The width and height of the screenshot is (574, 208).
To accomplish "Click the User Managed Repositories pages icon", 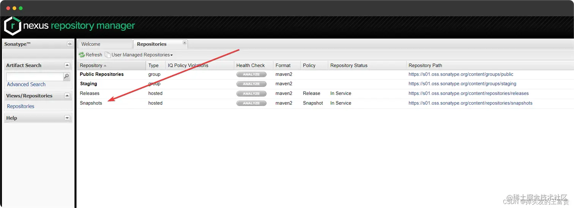I will [x=108, y=55].
